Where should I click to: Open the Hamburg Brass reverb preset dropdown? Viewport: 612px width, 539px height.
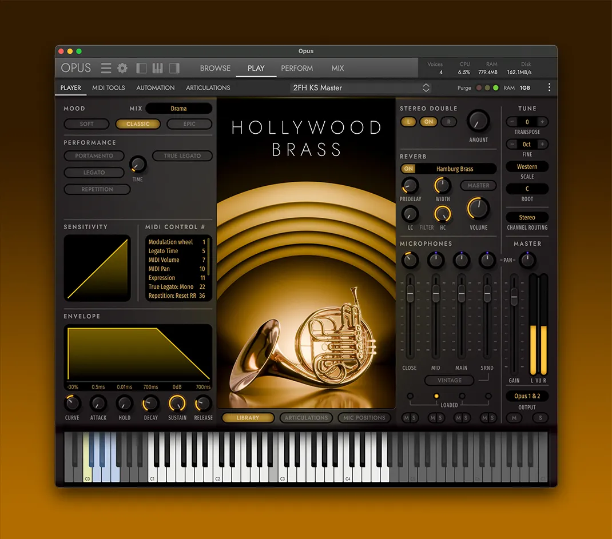[x=455, y=169]
